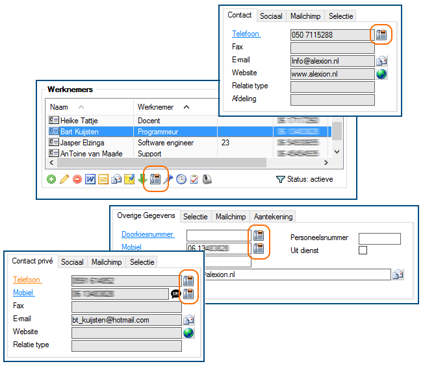The image size is (423, 366).
Task: Open Selectie tab in Contact window
Action: (x=340, y=16)
